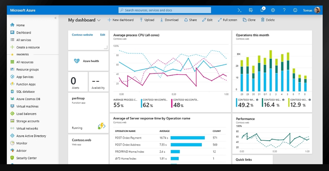Click the perfmap function app lightning icon
The width and height of the screenshot is (329, 171).
[101, 126]
